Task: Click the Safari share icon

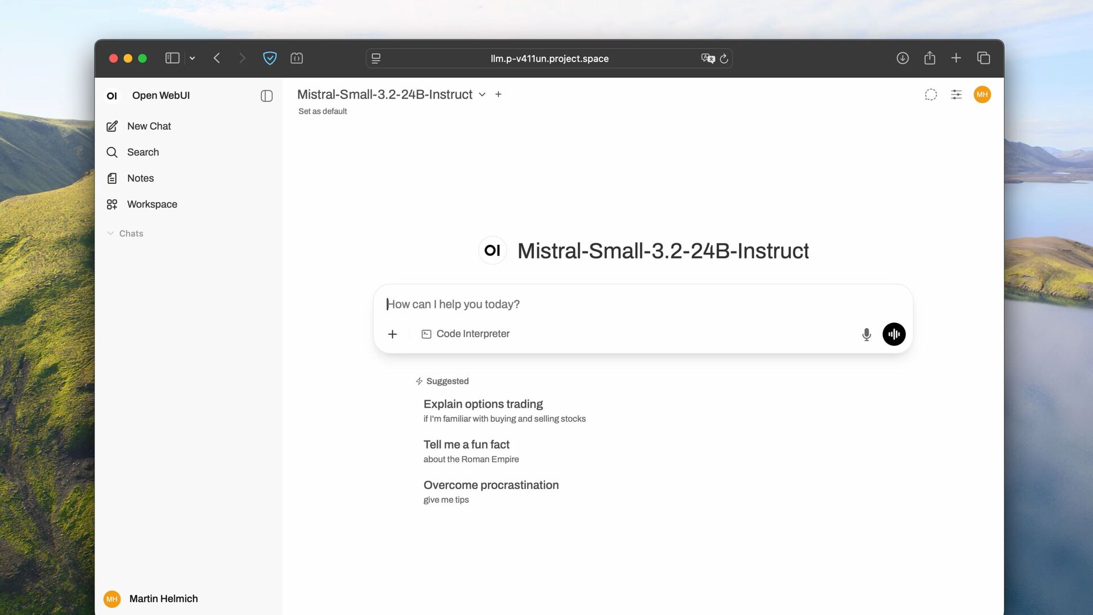Action: point(930,58)
